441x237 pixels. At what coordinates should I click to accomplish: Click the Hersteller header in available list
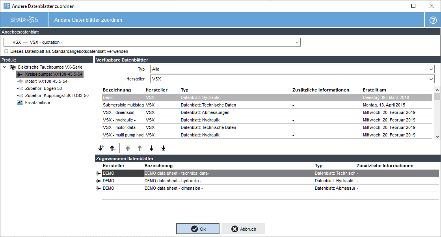click(x=157, y=90)
